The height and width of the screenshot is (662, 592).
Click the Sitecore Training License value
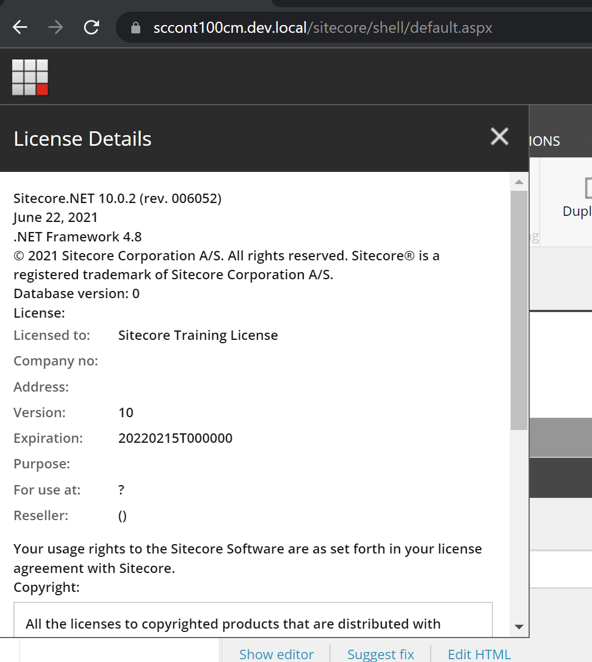tap(198, 335)
